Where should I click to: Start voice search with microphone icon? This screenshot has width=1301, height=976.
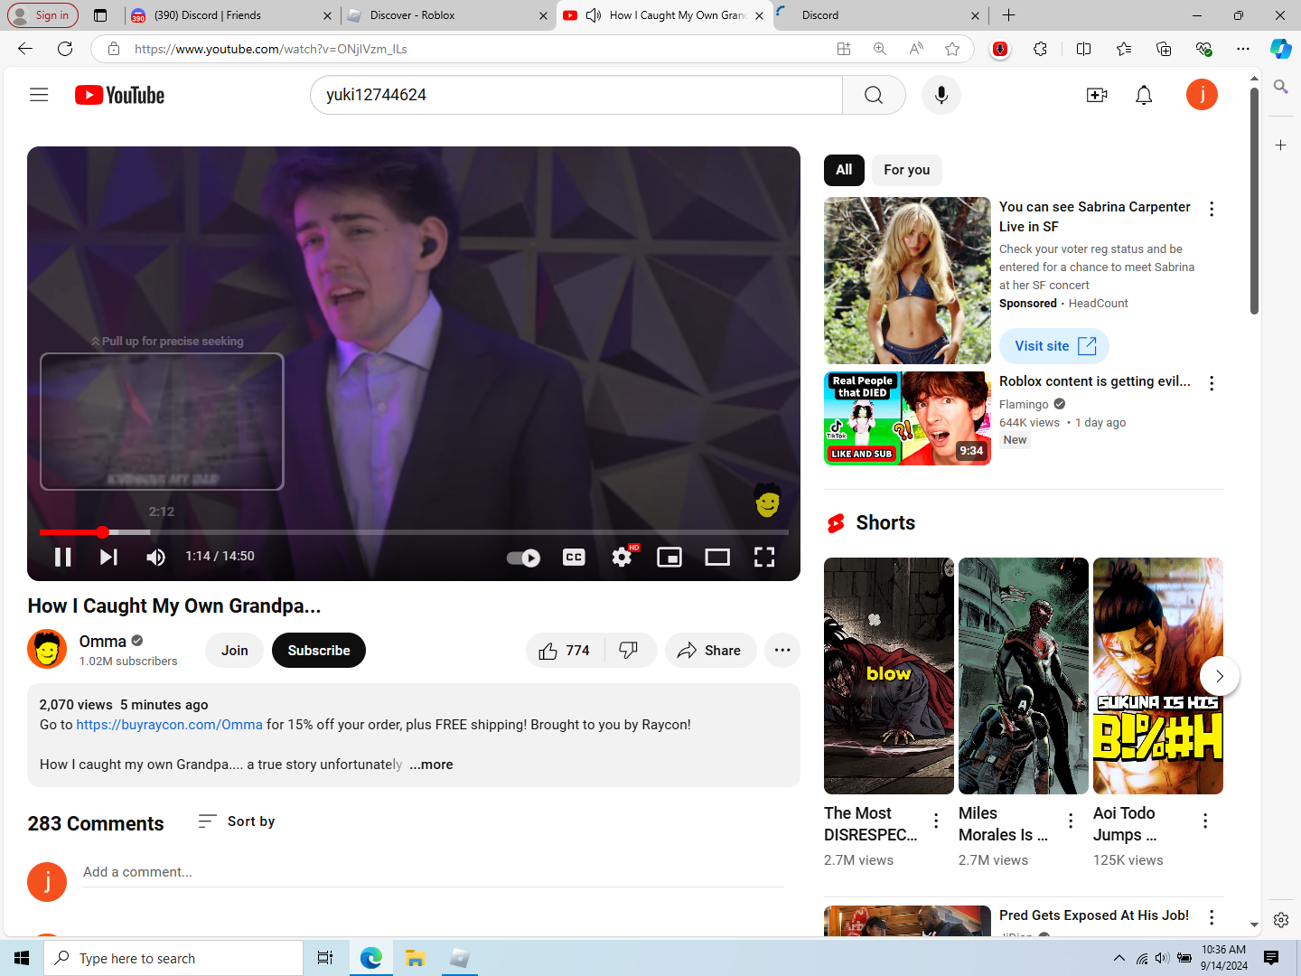[x=941, y=95]
